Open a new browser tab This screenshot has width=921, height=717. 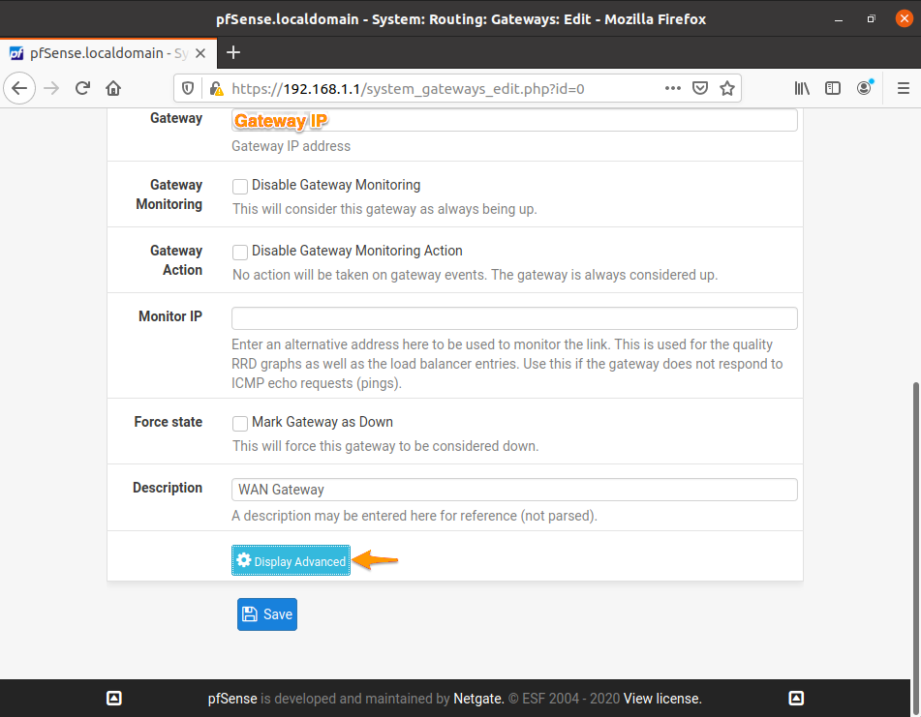tap(232, 53)
